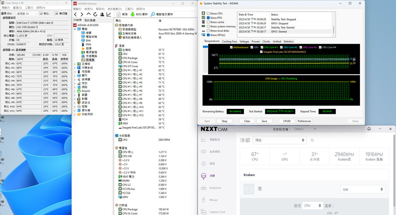Open 設定 CPU source dropdown
Screen dimensions: 396x215
312,205
